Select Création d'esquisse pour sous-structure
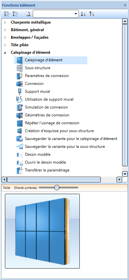This screenshot has width=129, height=280. pos(59,131)
